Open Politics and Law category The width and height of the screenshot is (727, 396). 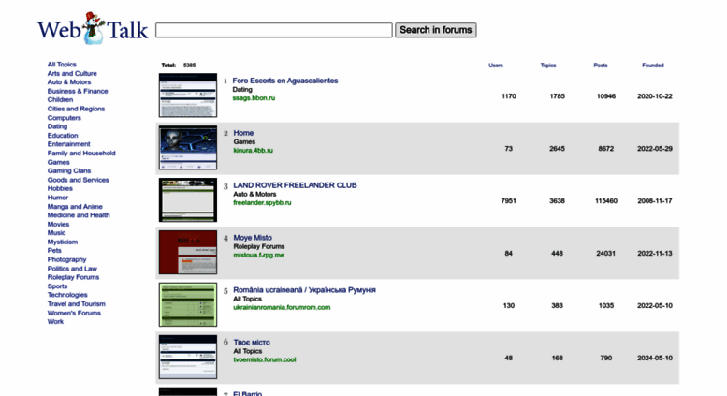click(72, 269)
